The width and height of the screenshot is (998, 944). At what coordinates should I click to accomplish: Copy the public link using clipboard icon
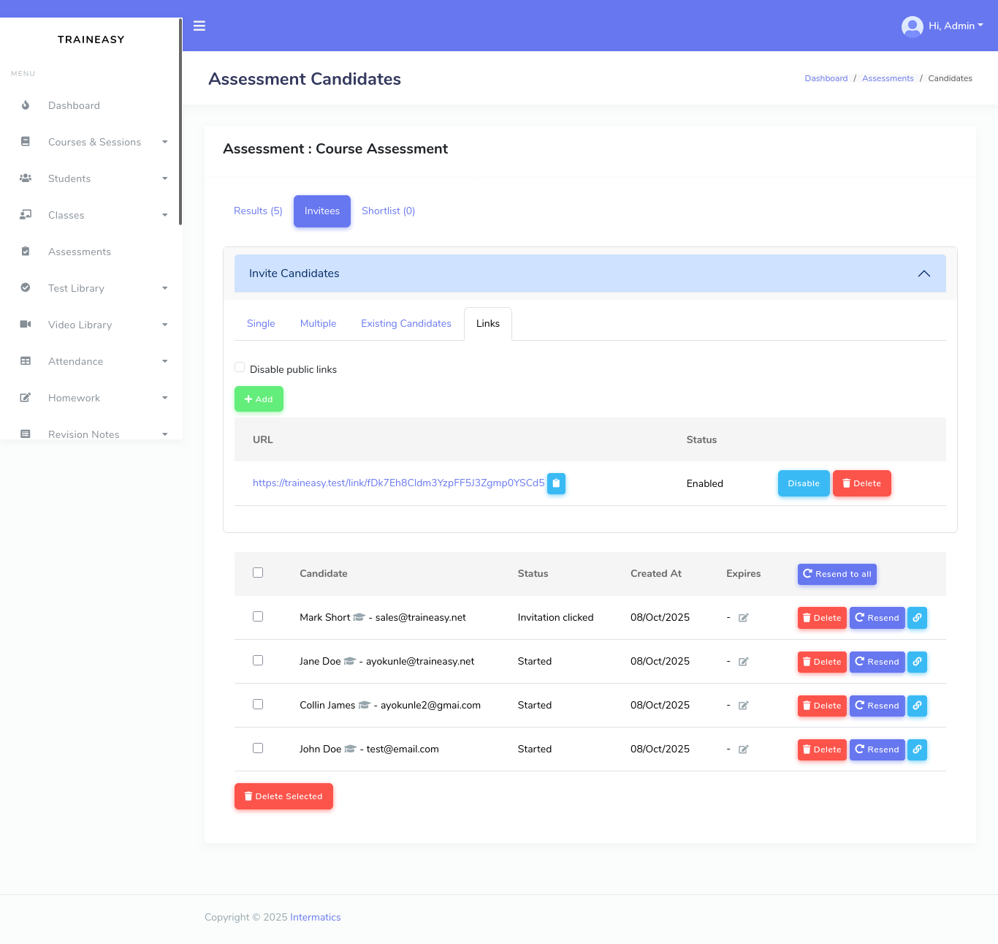(x=556, y=483)
